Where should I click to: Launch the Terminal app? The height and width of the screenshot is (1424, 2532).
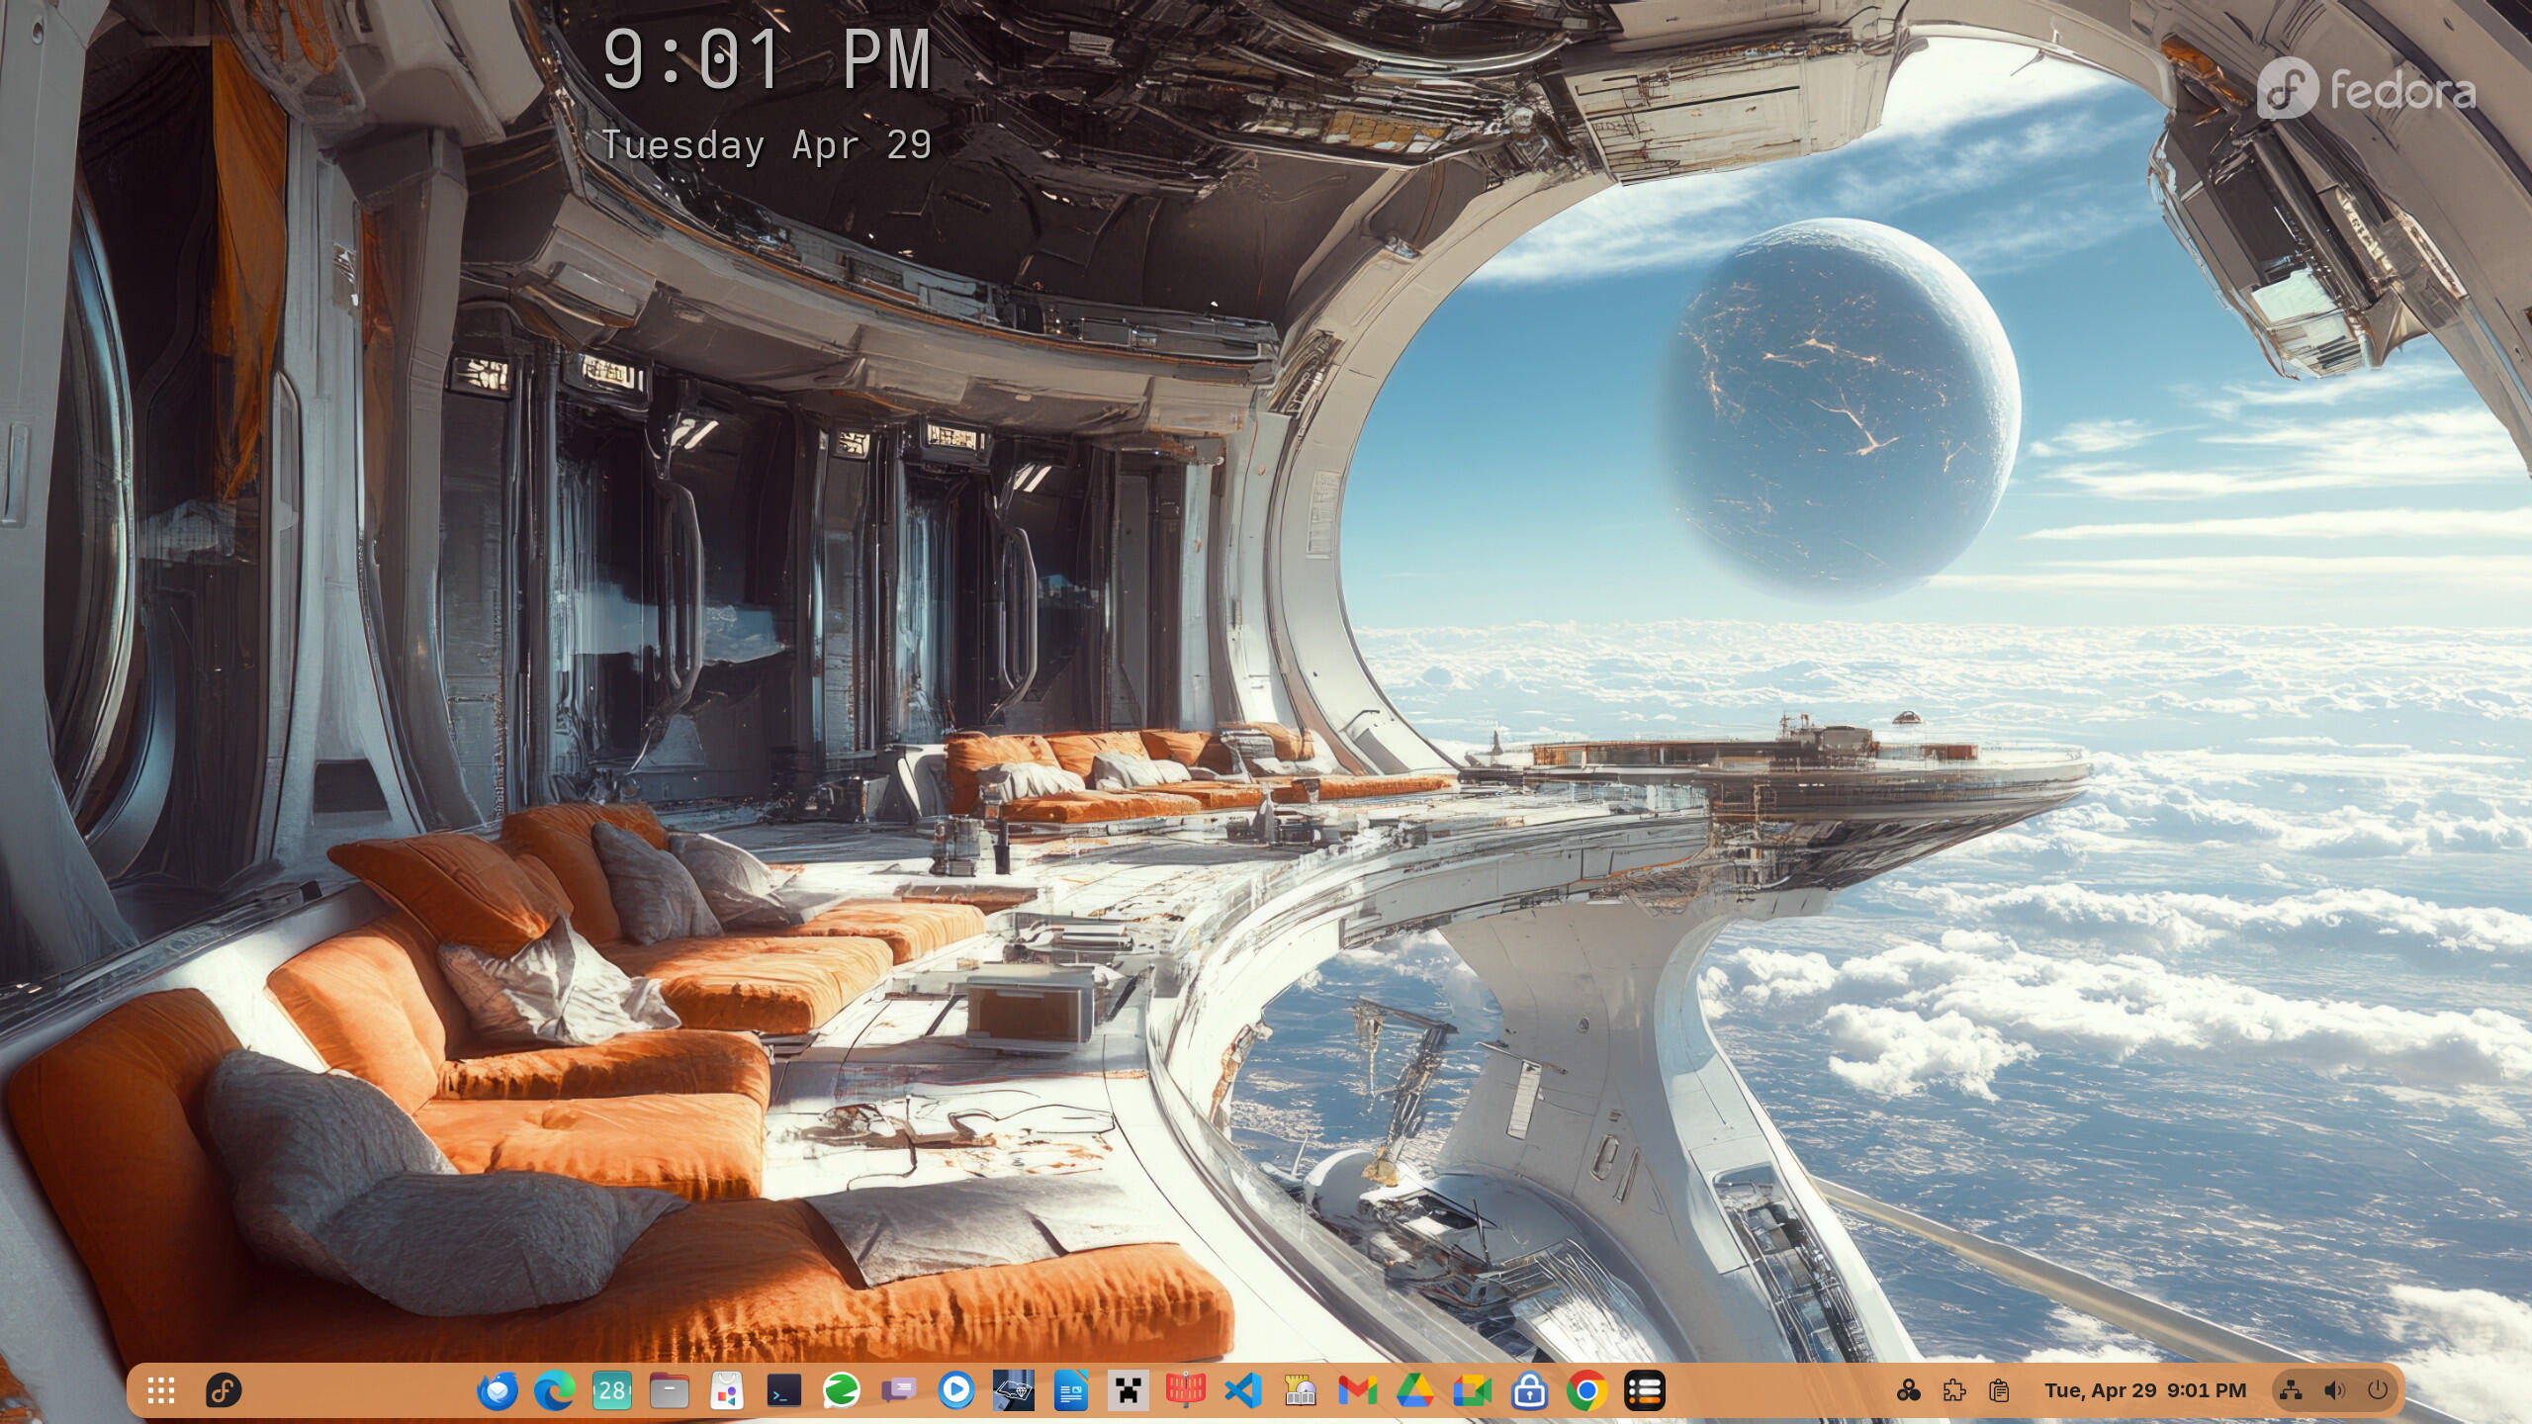pyautogui.click(x=783, y=1391)
